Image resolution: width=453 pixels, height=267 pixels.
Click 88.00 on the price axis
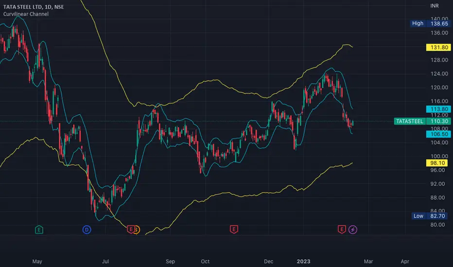(438, 198)
